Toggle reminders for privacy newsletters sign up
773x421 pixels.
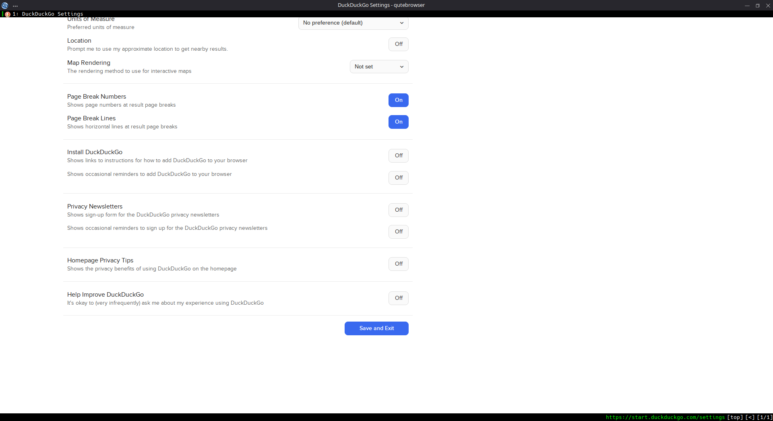tap(399, 232)
